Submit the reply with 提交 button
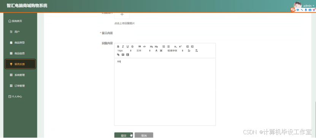Viewport: 316px width, 138px height. tap(124, 135)
